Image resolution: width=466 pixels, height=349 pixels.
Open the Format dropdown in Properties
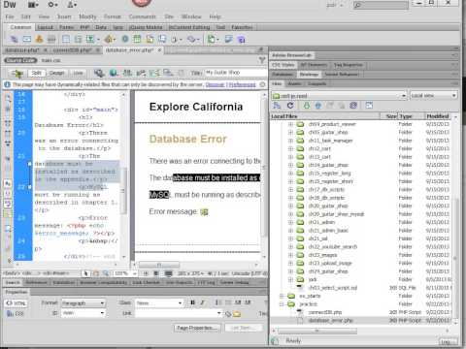(x=83, y=303)
